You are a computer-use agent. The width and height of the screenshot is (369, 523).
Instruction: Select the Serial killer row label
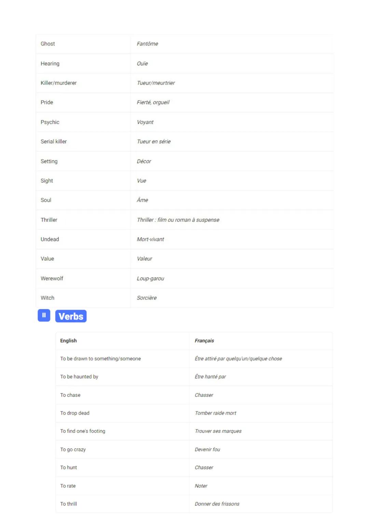(54, 141)
